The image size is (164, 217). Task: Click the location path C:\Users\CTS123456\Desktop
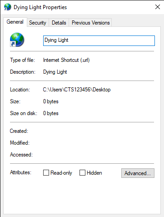(x=77, y=90)
